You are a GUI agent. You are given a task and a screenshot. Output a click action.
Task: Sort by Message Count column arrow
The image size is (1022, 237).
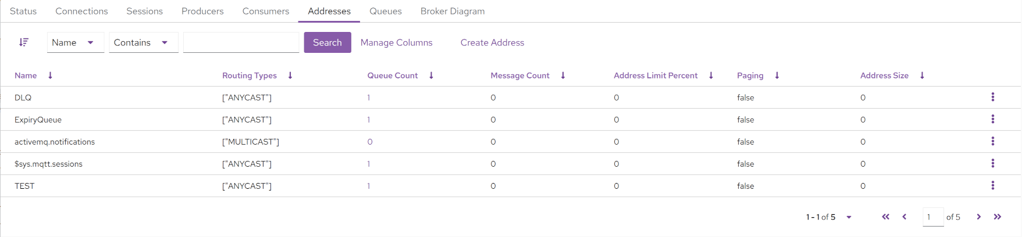tap(563, 76)
